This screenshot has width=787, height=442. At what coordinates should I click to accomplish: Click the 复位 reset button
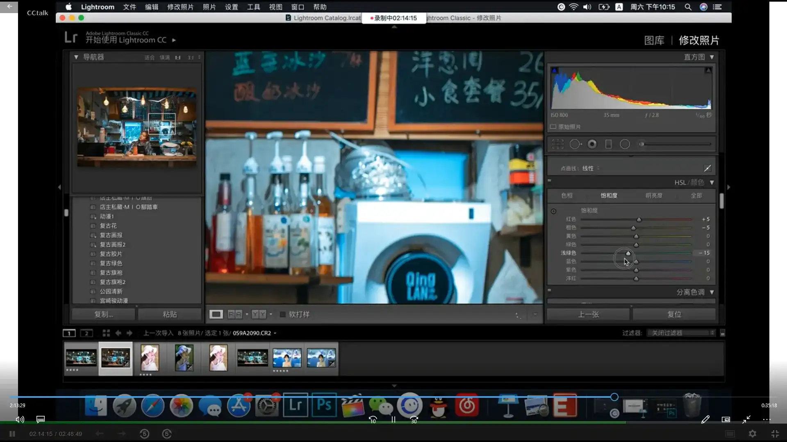674,314
